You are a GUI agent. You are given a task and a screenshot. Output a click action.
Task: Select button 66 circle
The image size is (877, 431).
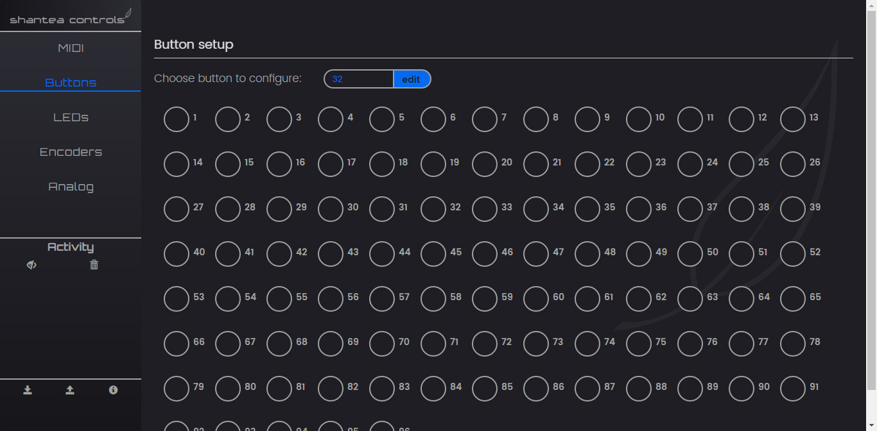coord(177,344)
